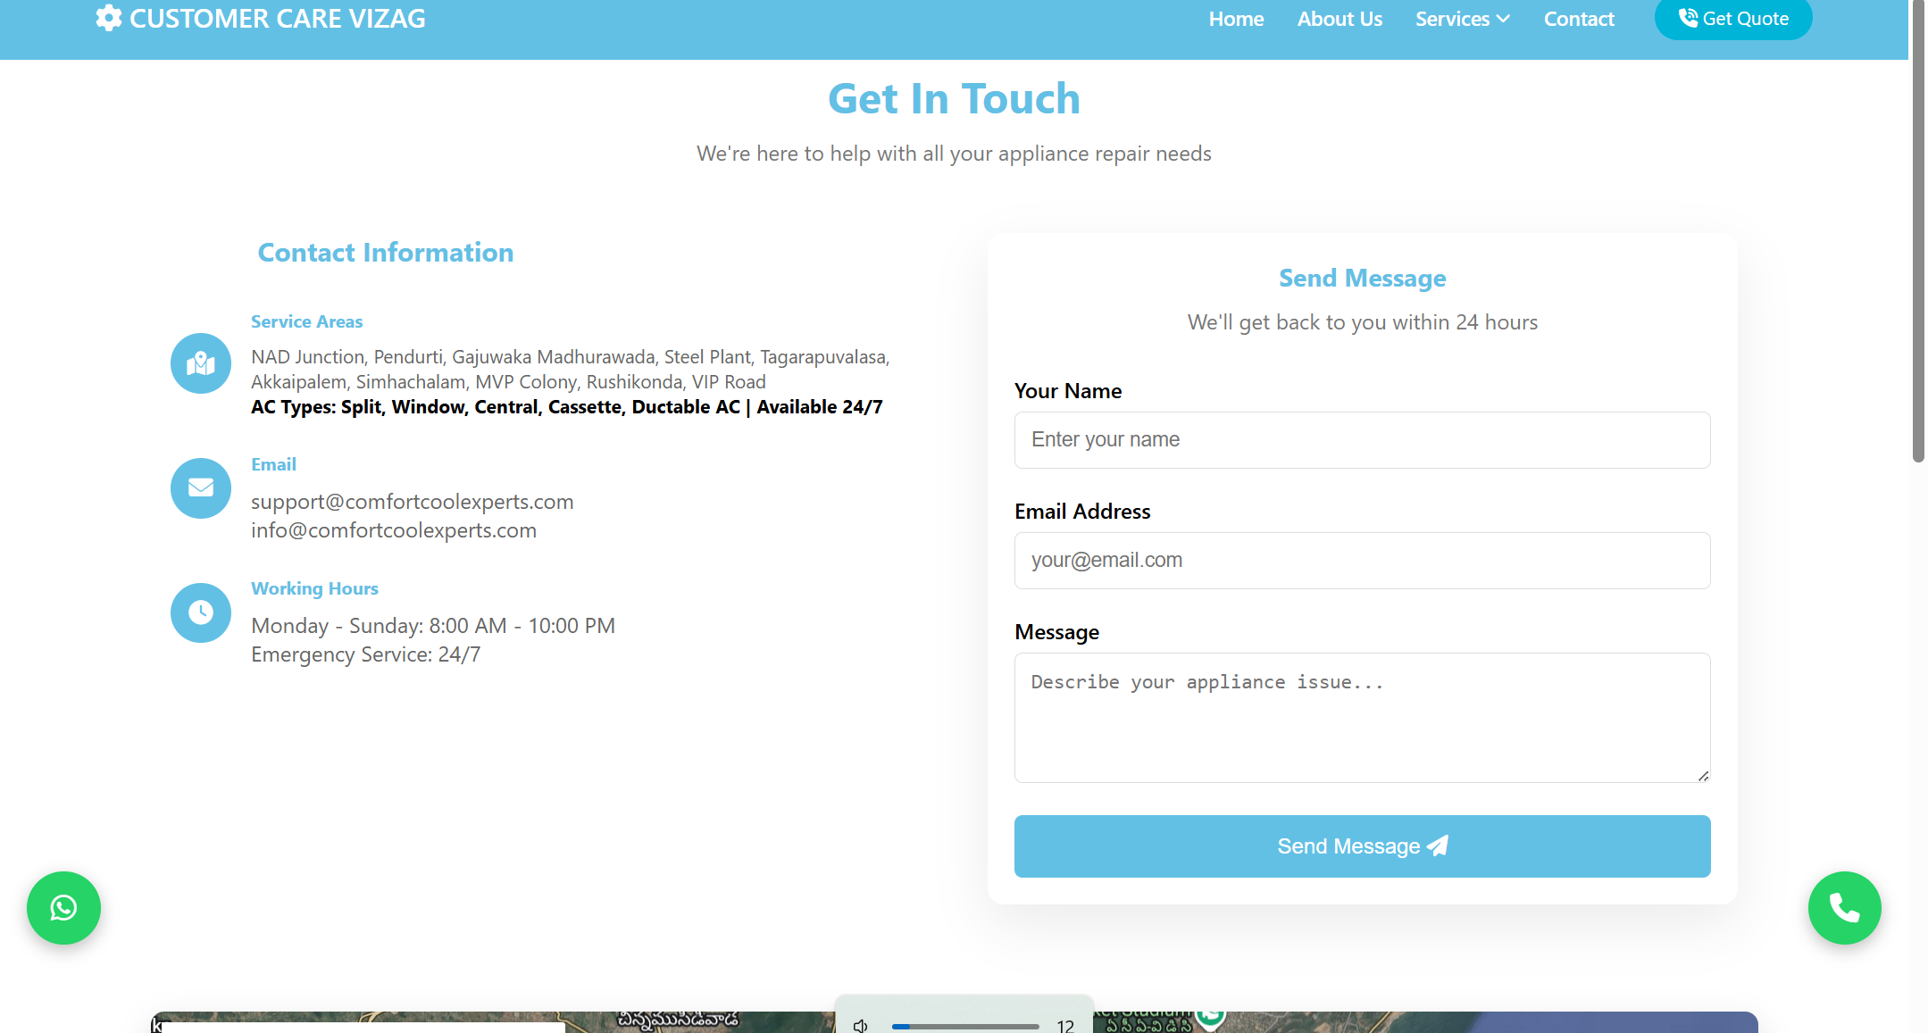Image resolution: width=1928 pixels, height=1033 pixels.
Task: Click the phone icon in Get Quote button
Action: 1688,18
